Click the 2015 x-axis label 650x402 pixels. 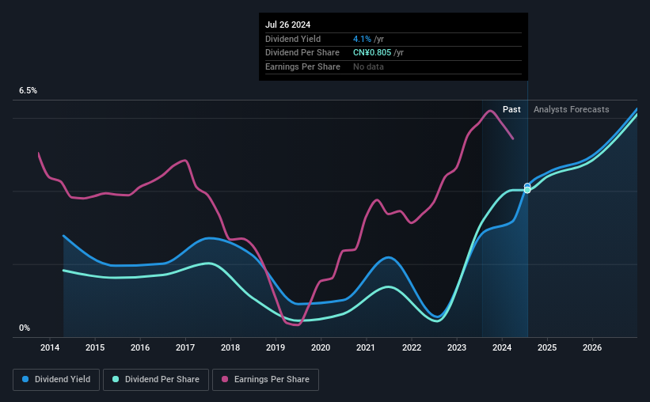pyautogui.click(x=95, y=347)
